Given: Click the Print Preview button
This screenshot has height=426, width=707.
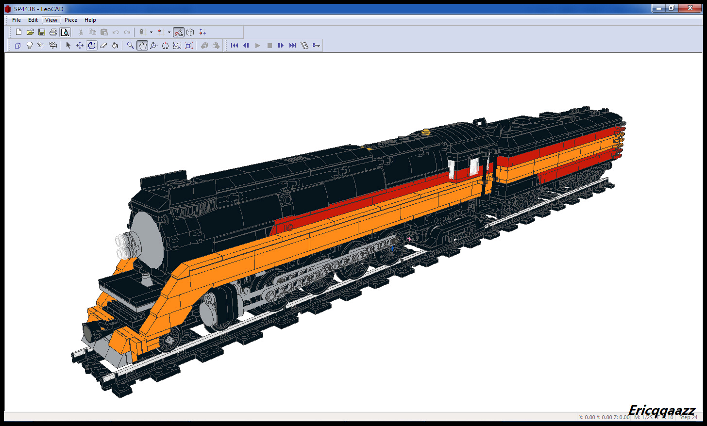Looking at the screenshot, I should (65, 33).
